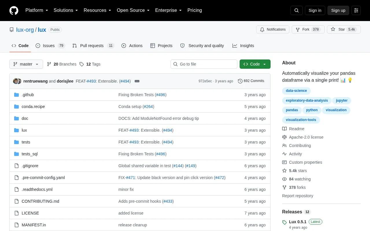The image size is (370, 231).
Task: Click the Sign up button
Action: tap(338, 10)
